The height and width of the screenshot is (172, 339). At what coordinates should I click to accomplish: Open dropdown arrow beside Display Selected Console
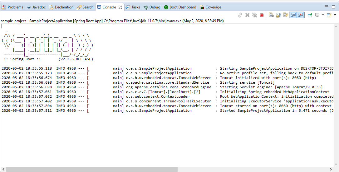(323, 15)
